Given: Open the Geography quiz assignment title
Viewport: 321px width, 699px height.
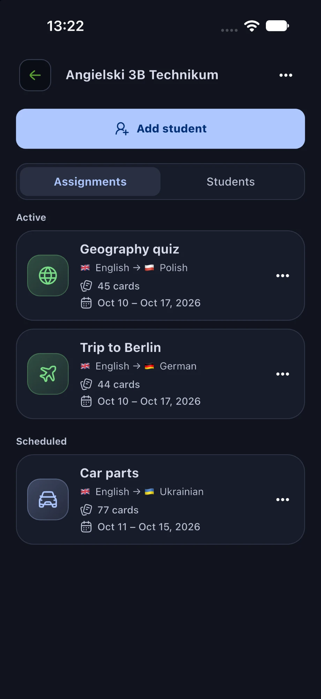Looking at the screenshot, I should click(x=129, y=250).
